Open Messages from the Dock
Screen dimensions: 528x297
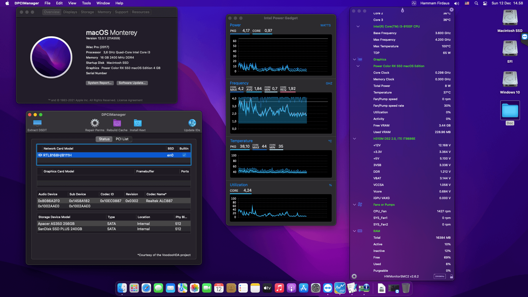tap(158, 288)
